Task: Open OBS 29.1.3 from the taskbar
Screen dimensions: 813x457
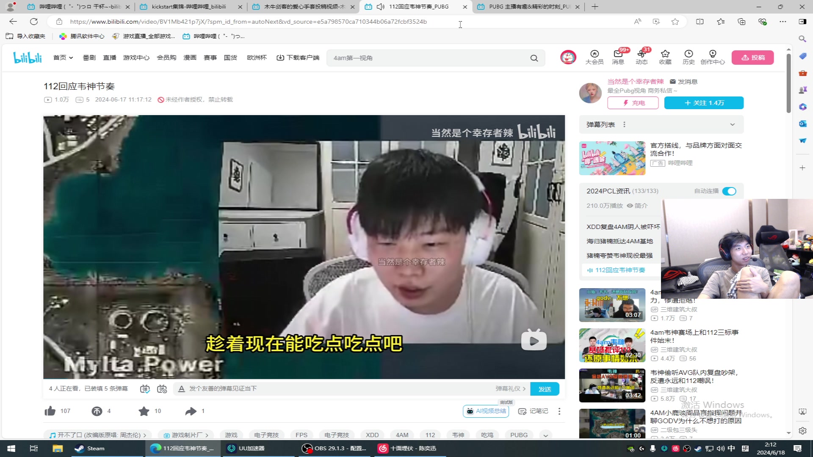Action: 335,449
